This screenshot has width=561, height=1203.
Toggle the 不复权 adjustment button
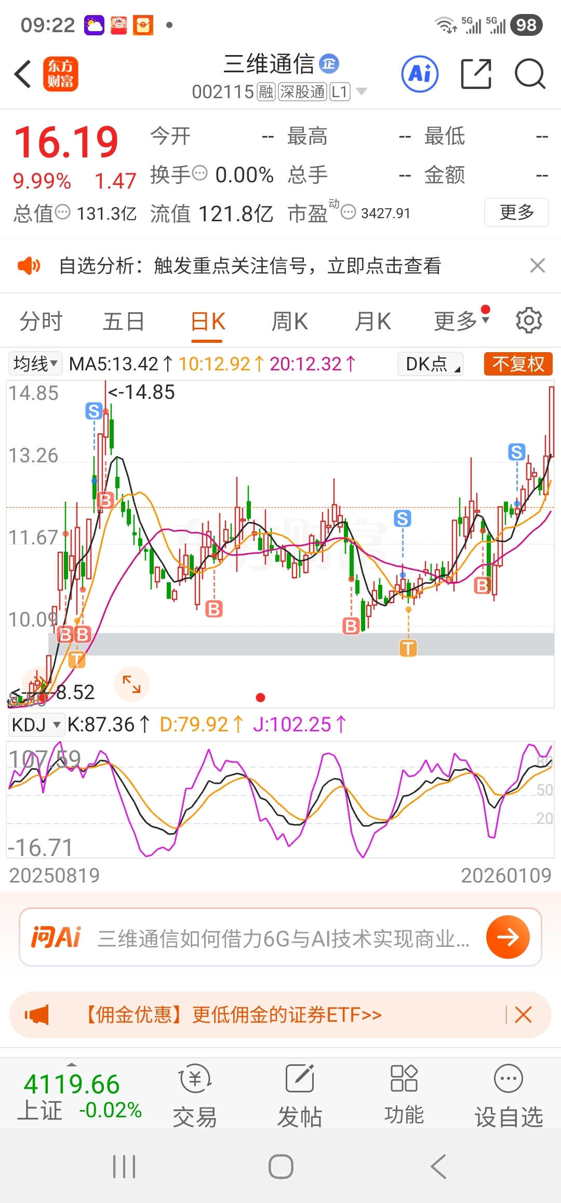(518, 364)
